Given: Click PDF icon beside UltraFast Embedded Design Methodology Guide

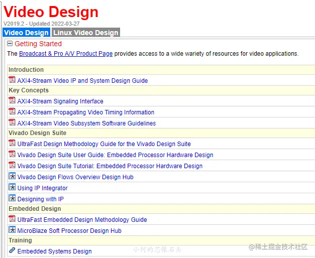Looking at the screenshot, I should [x=12, y=219].
